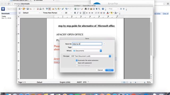Image resolution: width=170 pixels, height=95 pixels.
Task: Click the 70 % zoom level in status bar
Action: point(149,82)
